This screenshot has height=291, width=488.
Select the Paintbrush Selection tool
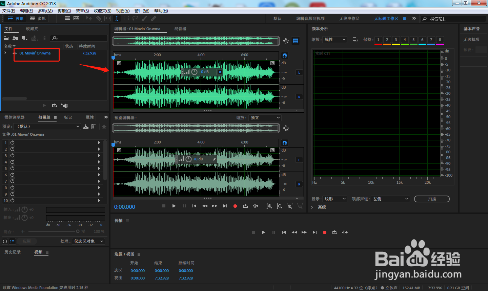(x=144, y=18)
